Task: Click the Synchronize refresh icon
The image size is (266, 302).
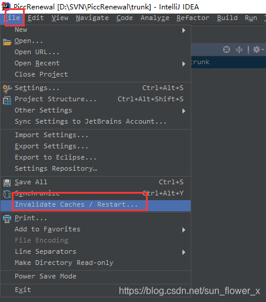Action: click(7, 194)
